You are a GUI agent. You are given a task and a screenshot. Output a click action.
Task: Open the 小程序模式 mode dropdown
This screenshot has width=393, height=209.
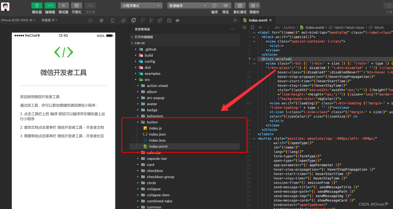141,5
